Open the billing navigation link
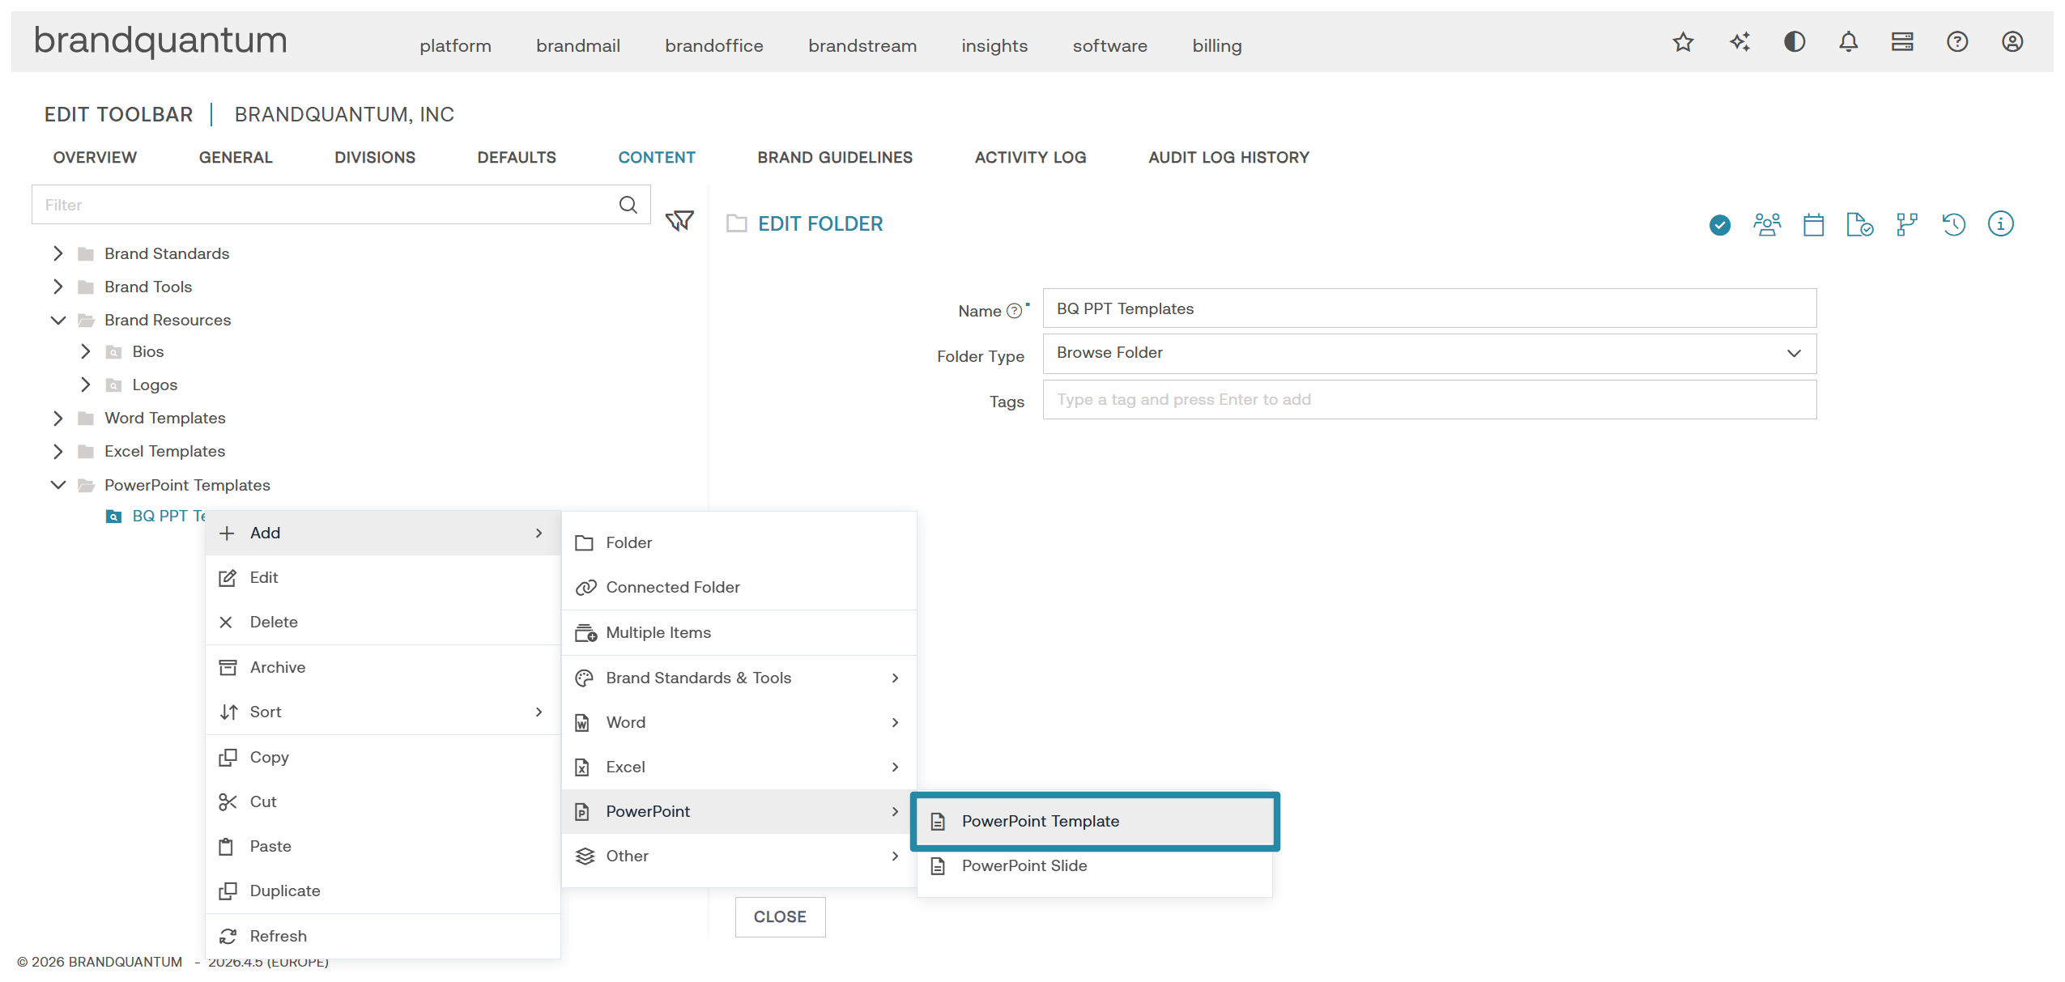Image resolution: width=2065 pixels, height=982 pixels. click(x=1217, y=46)
